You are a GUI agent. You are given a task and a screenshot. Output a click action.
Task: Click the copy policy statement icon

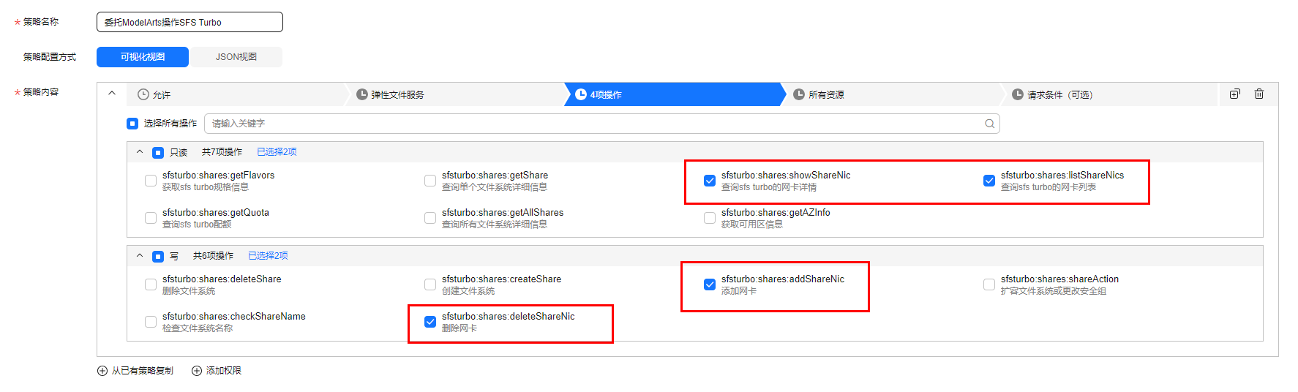[x=1235, y=94]
